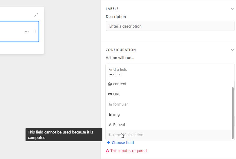236x159 pixels.
Task: Click the Choose field link
Action: [123, 142]
